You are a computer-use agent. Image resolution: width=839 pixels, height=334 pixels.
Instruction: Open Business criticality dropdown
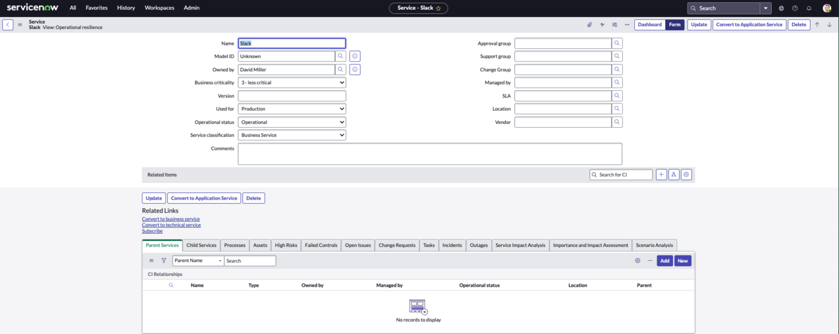[292, 82]
